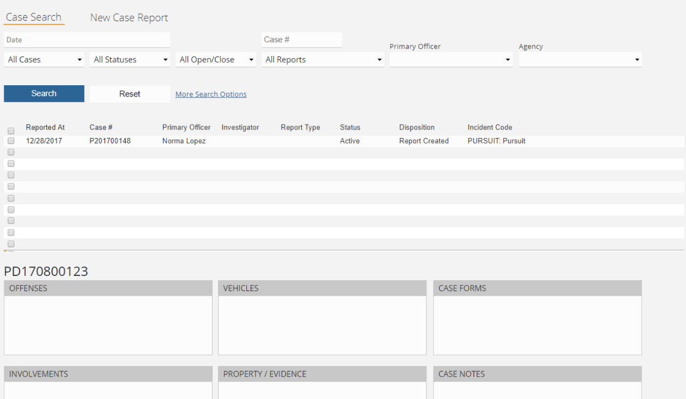686x399 pixels.
Task: Toggle the select-all checkbox in the table header
Action: (x=11, y=131)
